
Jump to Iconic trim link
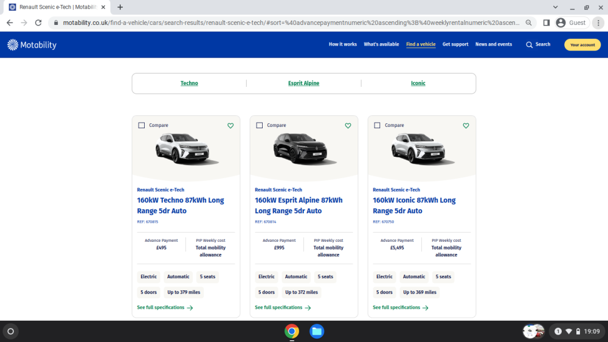click(x=418, y=83)
